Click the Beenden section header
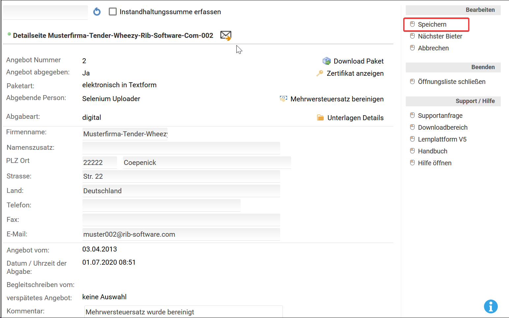The width and height of the screenshot is (509, 318). [453, 67]
